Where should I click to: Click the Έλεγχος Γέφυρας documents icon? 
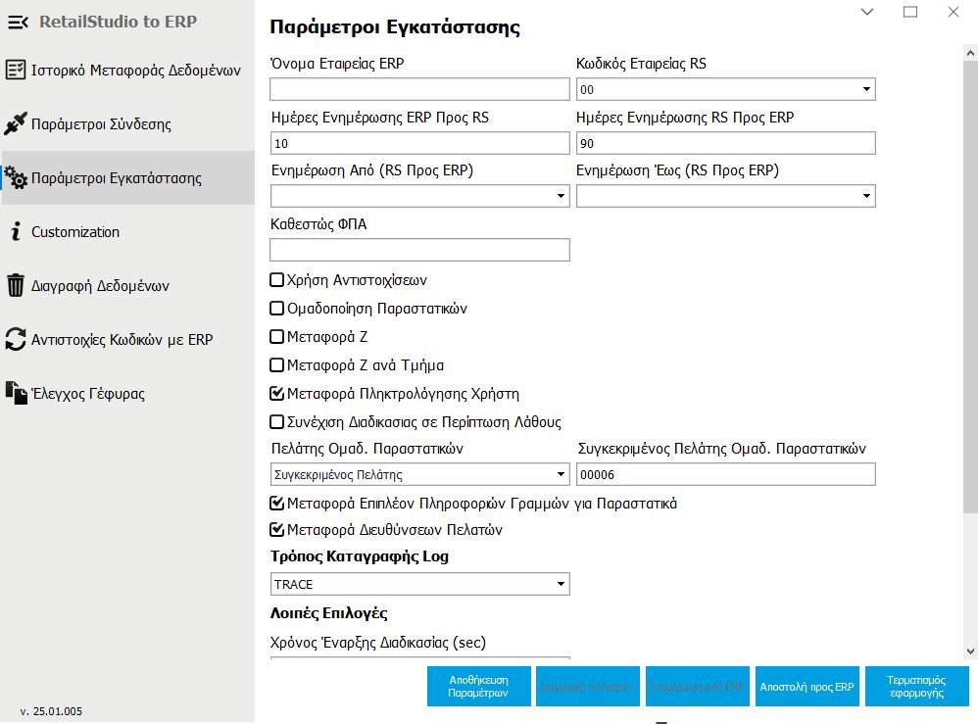coord(16,394)
